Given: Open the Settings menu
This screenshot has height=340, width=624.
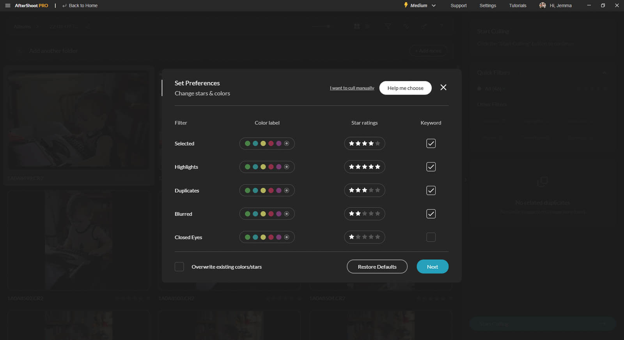Looking at the screenshot, I should pos(487,5).
